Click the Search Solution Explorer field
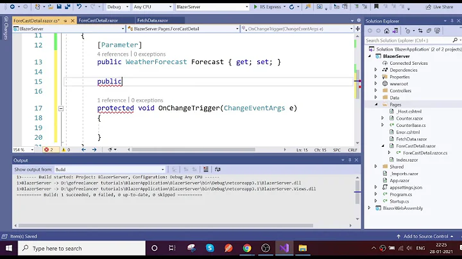The width and height of the screenshot is (462, 259). pos(407,40)
